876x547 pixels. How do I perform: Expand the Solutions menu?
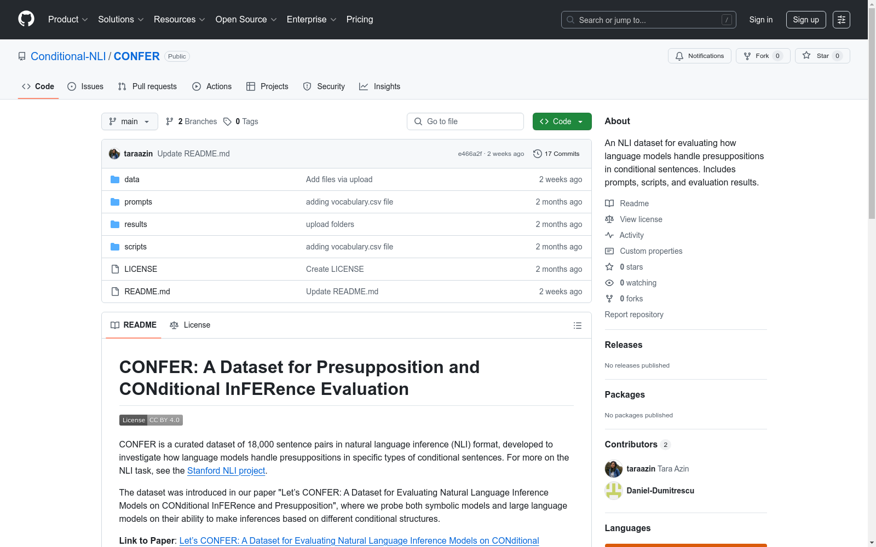click(121, 19)
